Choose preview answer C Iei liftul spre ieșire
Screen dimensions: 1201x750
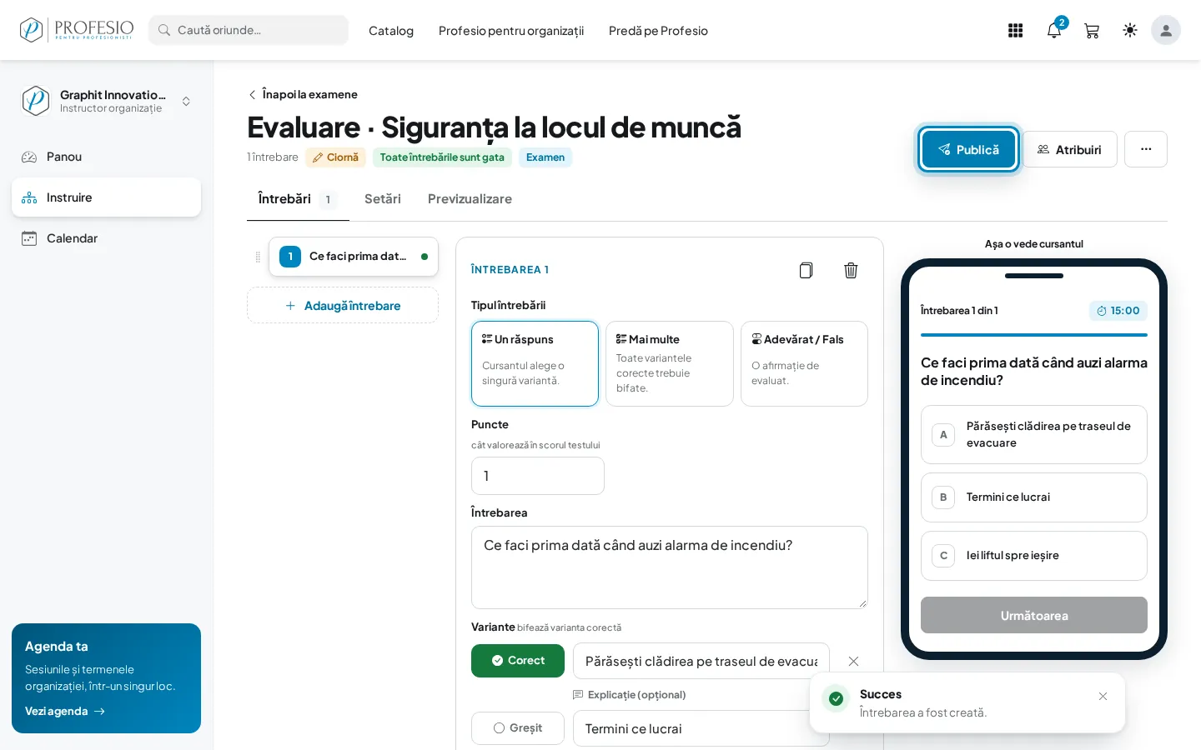(1034, 556)
